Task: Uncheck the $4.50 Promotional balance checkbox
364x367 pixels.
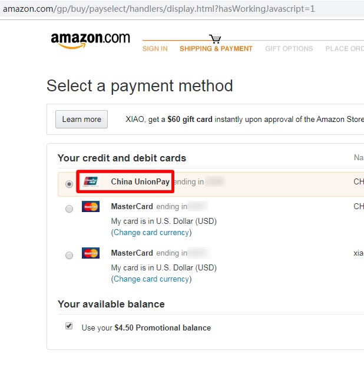Action: (x=70, y=326)
